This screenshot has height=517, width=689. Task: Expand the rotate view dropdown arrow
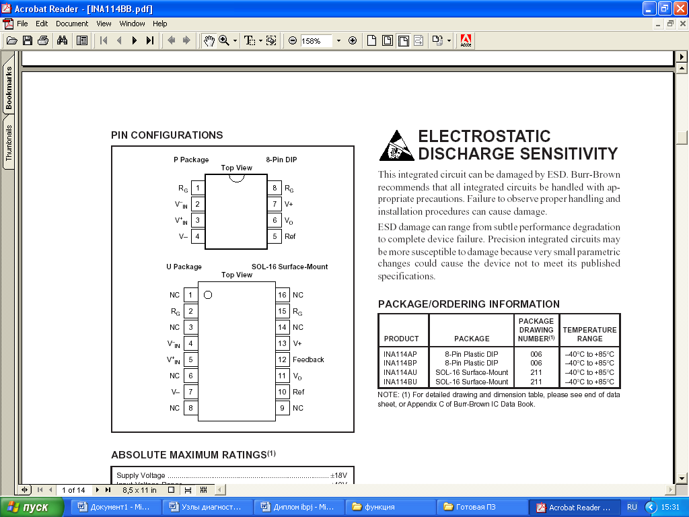pos(449,41)
